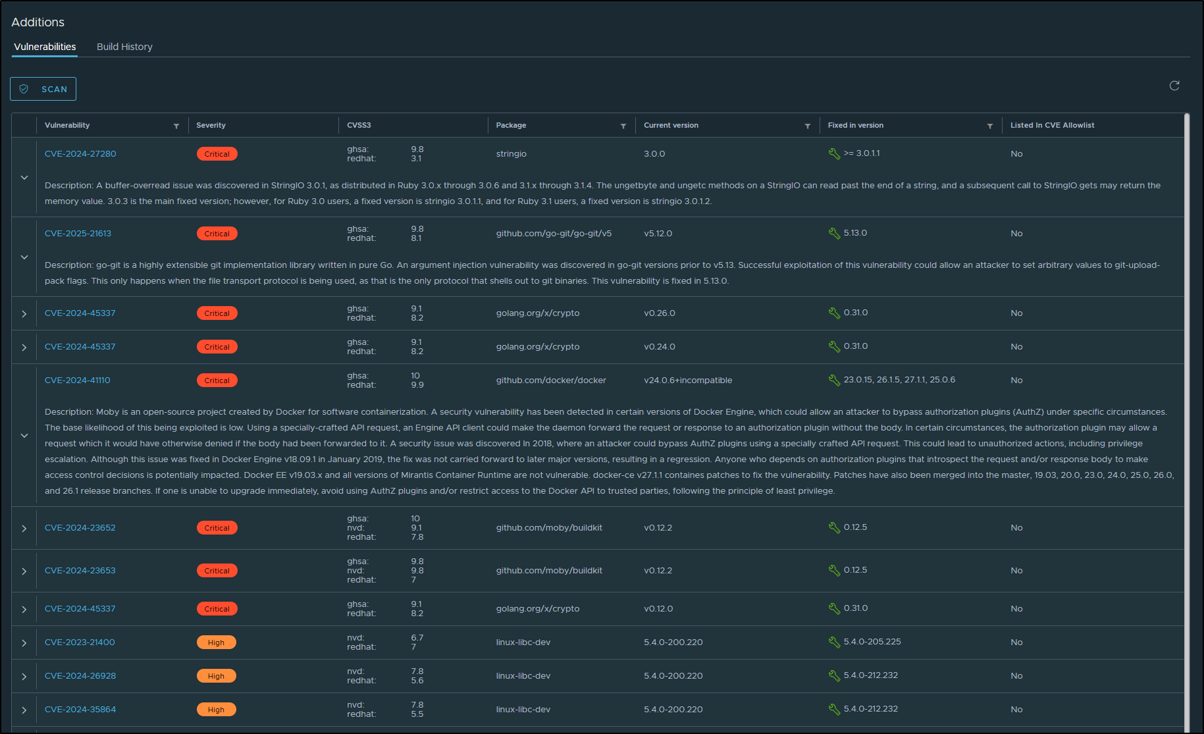The height and width of the screenshot is (734, 1204).
Task: Select the github.com/go-git/go-git/v5 package cell
Action: pyautogui.click(x=554, y=234)
